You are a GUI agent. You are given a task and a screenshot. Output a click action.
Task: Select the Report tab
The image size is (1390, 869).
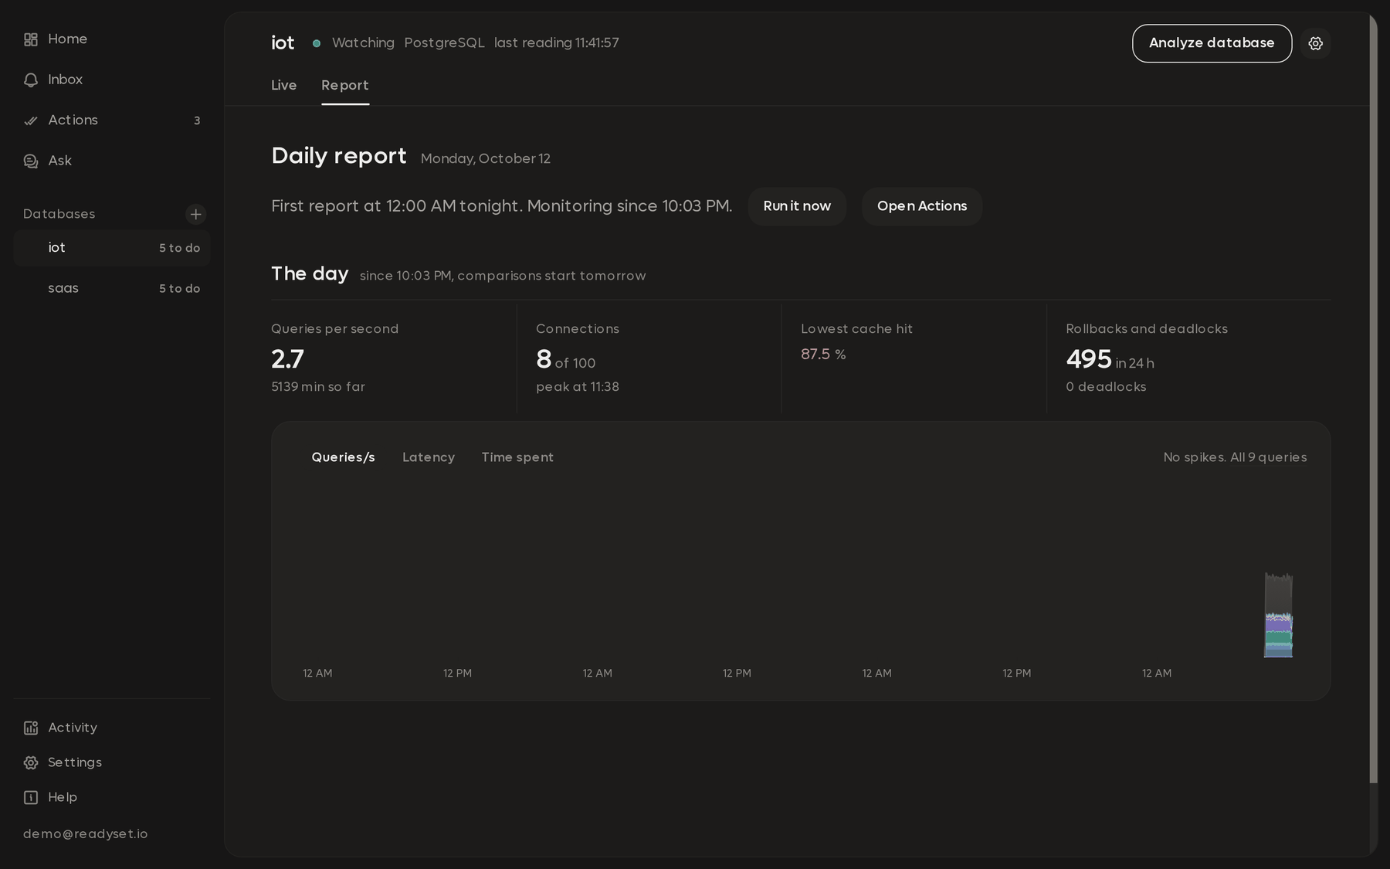click(x=345, y=85)
